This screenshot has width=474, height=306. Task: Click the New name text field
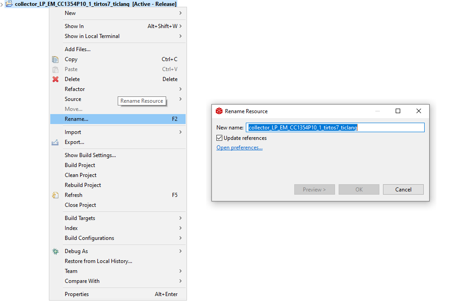point(335,128)
